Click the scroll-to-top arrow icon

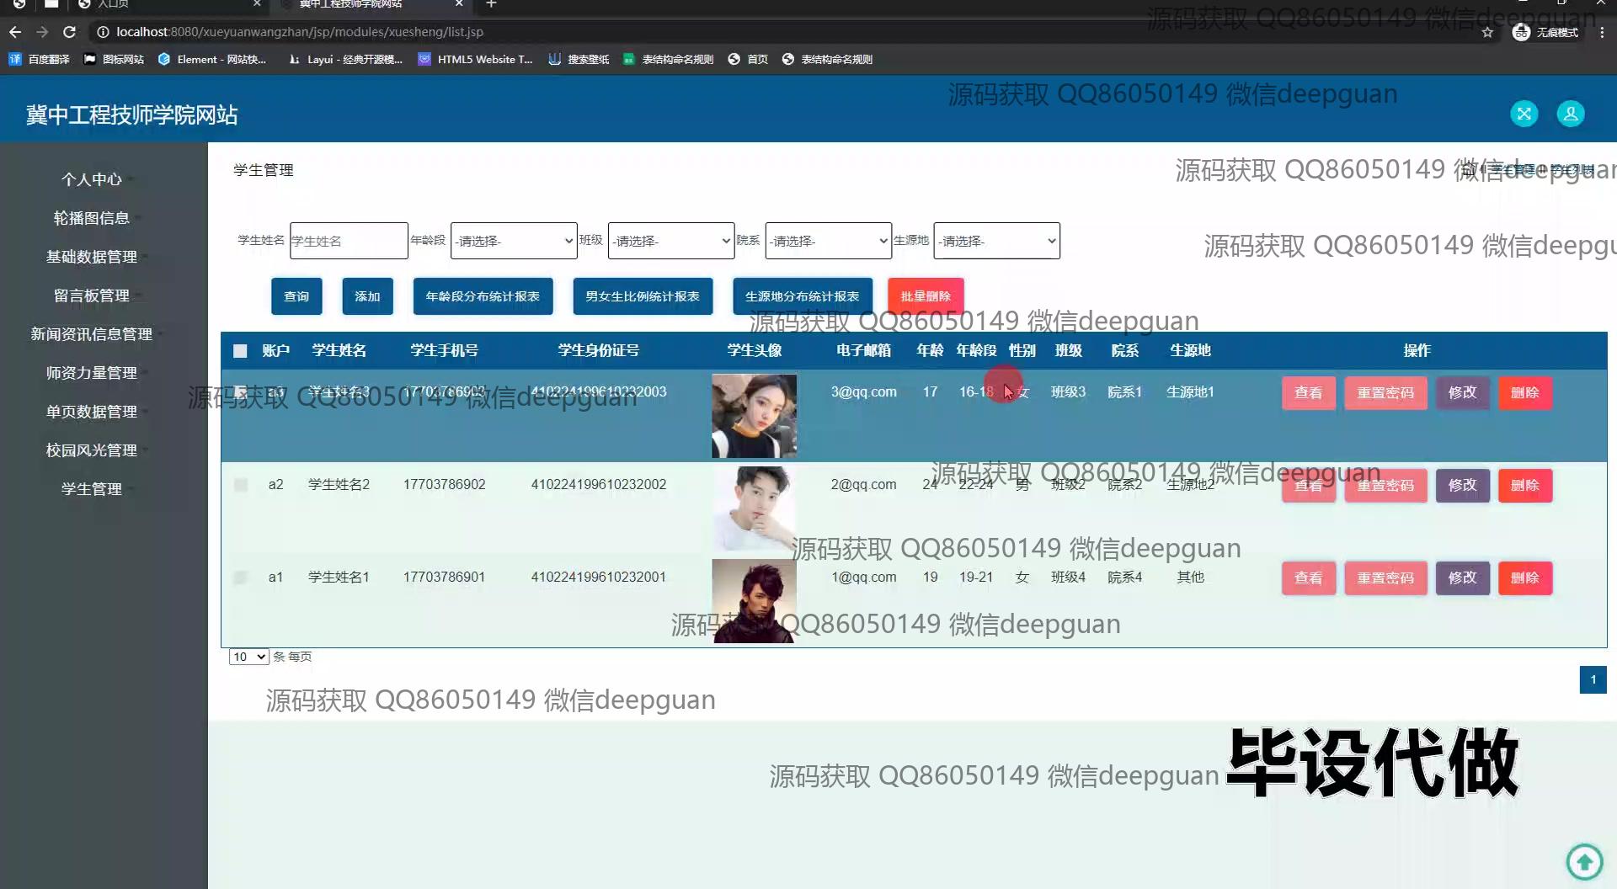click(1584, 861)
